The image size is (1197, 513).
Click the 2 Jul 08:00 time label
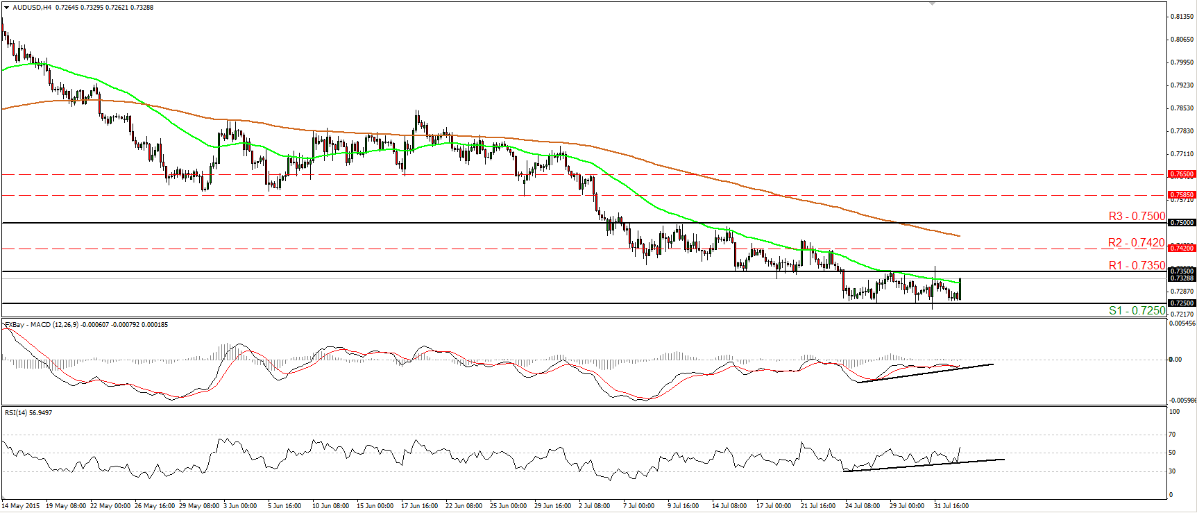coord(594,506)
